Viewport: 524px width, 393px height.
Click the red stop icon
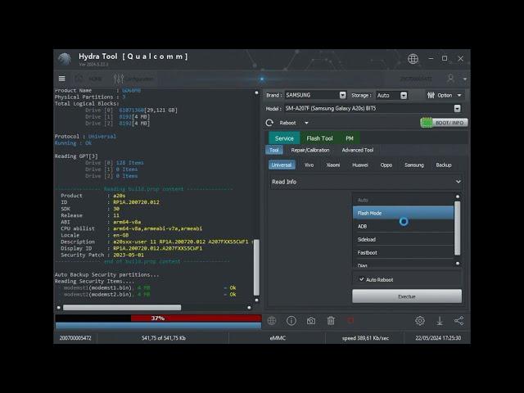coord(350,321)
